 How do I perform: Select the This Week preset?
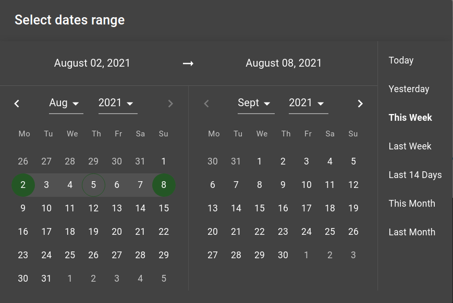(x=410, y=118)
